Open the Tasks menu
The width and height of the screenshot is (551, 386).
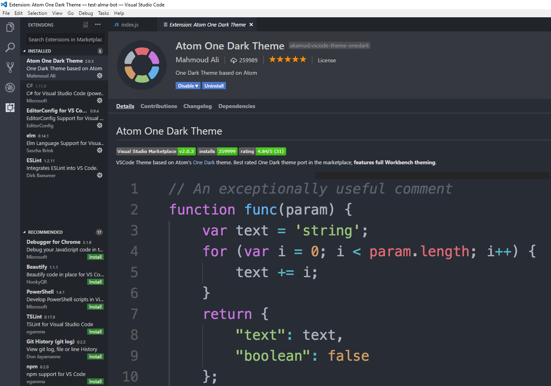pos(103,13)
